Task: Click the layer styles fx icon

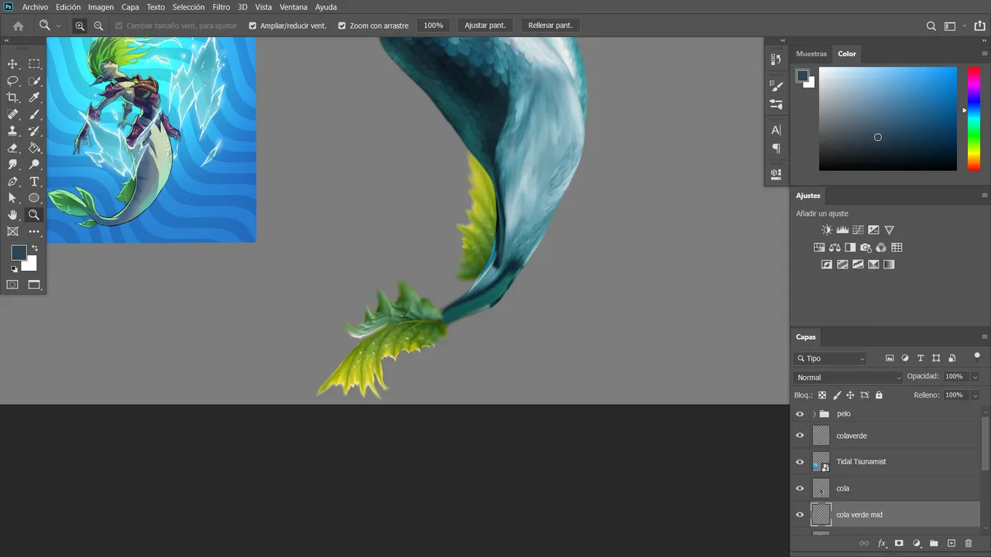Action: coord(882,544)
